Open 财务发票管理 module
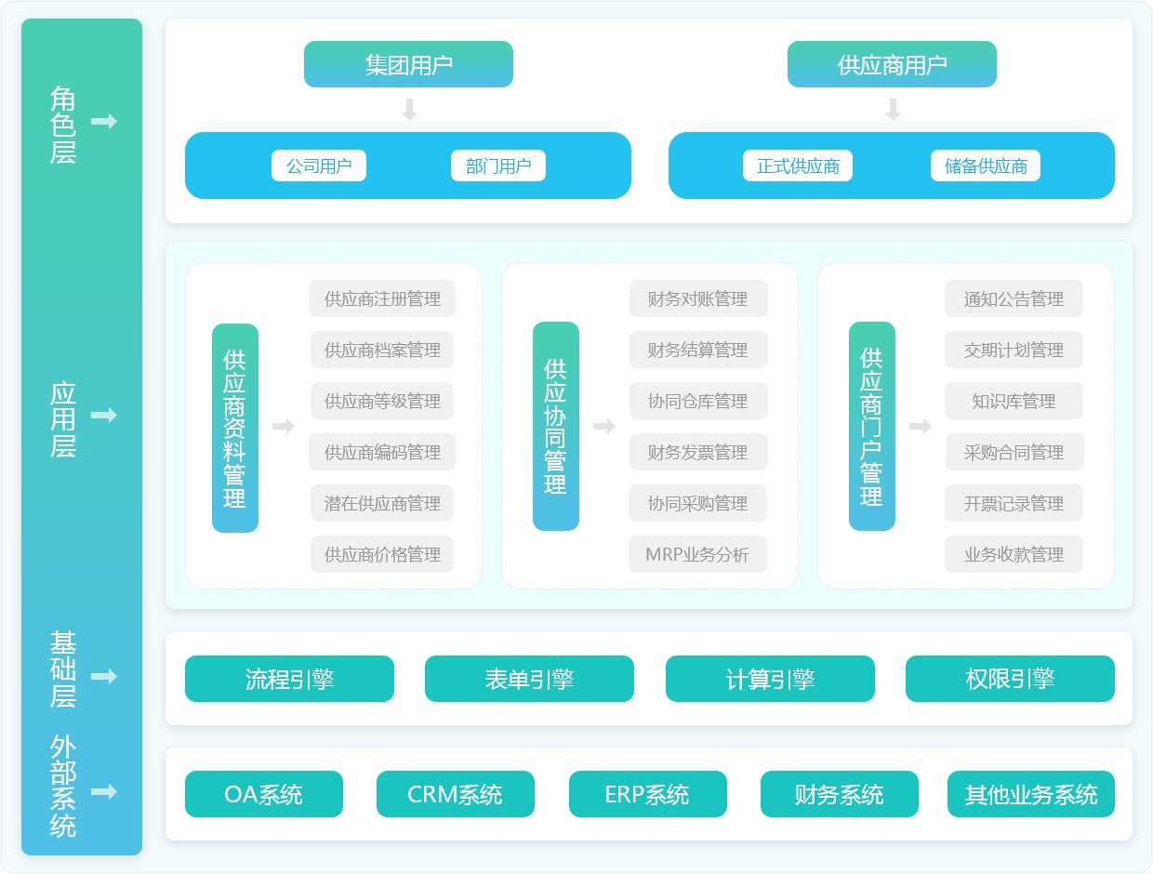1153x874 pixels. click(697, 453)
